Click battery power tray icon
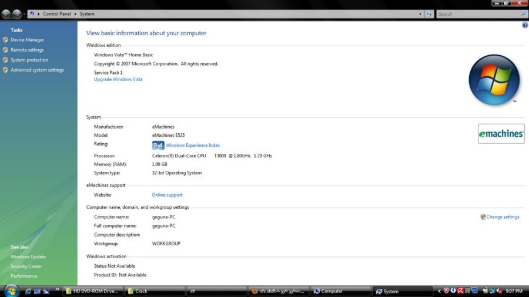Image resolution: width=529 pixels, height=297 pixels. (x=486, y=291)
